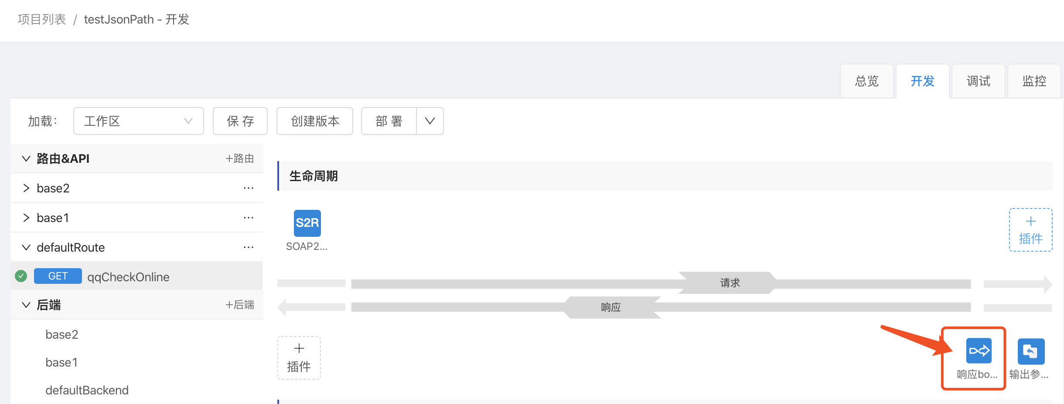The image size is (1064, 404).
Task: Open the more options menu for defaultRoute
Action: (249, 247)
